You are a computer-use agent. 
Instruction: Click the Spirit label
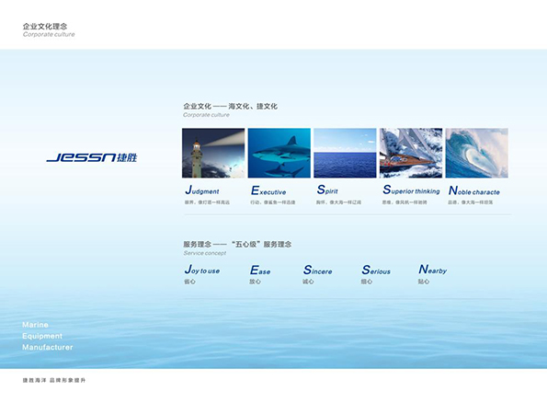327,190
